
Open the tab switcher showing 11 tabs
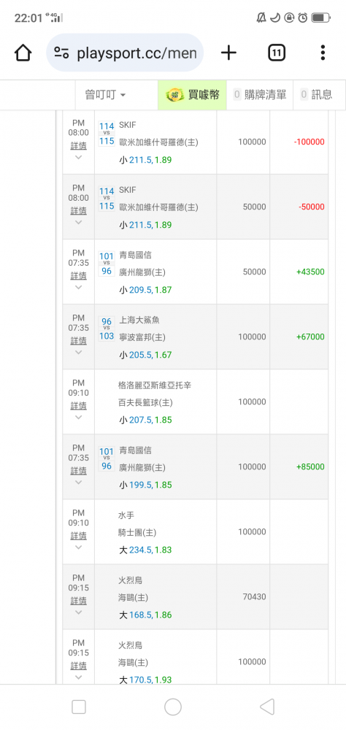tap(277, 53)
